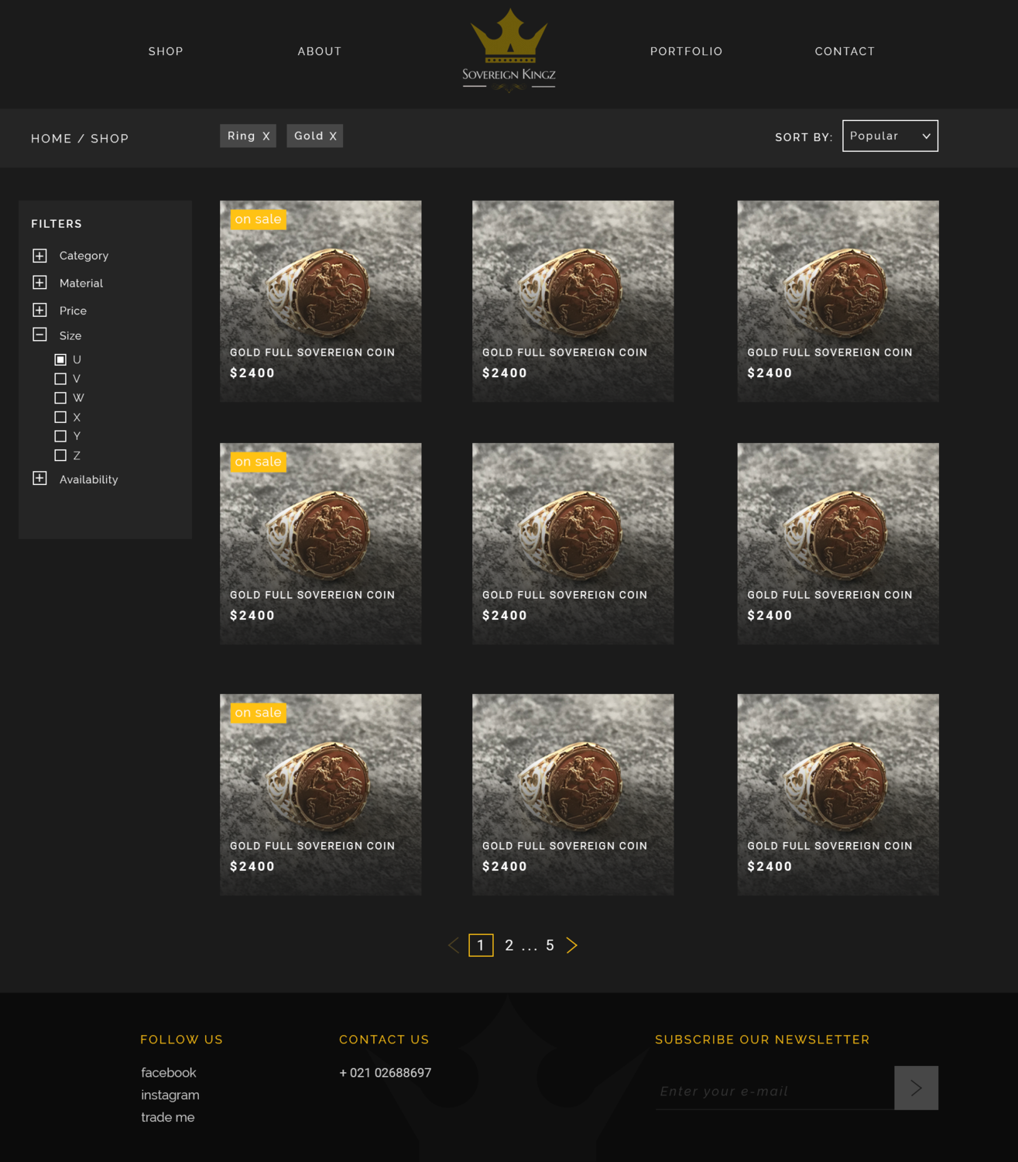Check size Y checkbox
Image resolution: width=1018 pixels, height=1162 pixels.
click(x=60, y=436)
